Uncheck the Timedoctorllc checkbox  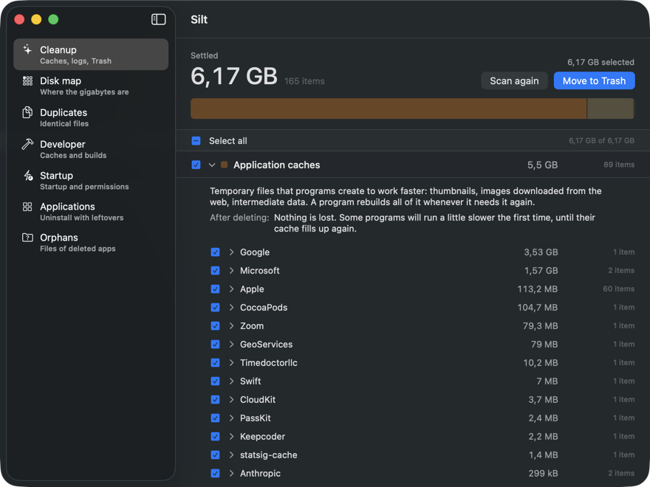[x=215, y=363]
